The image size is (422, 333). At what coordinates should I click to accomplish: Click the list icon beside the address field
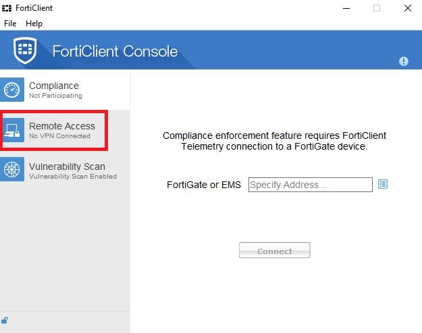coord(383,184)
